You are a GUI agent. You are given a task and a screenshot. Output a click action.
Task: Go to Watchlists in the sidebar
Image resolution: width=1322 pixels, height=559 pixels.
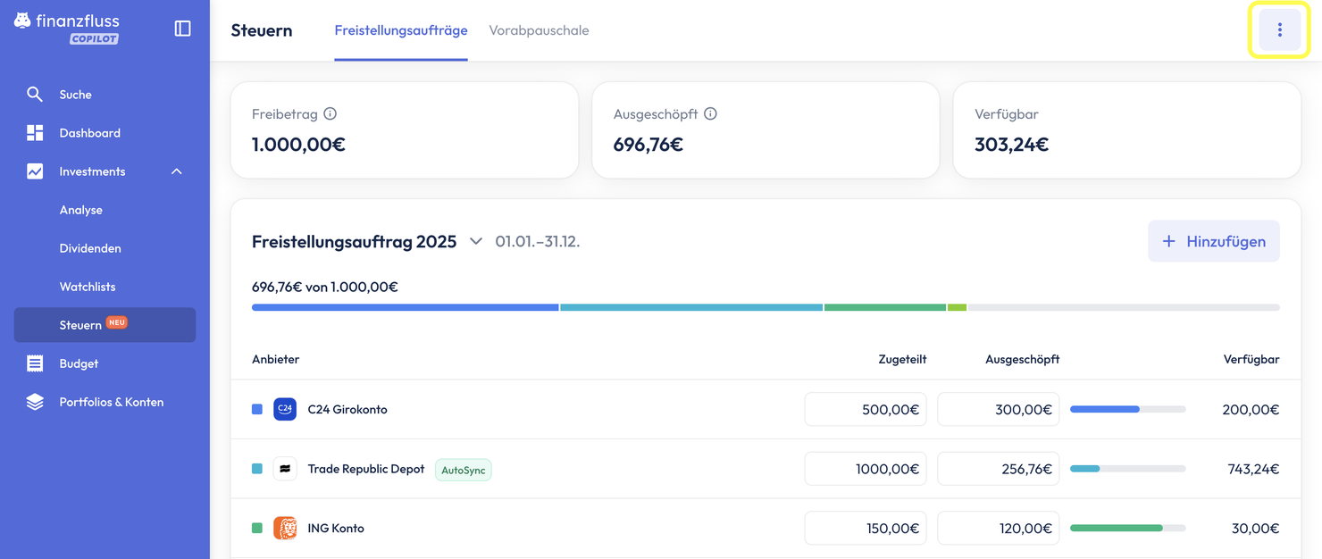pos(88,287)
